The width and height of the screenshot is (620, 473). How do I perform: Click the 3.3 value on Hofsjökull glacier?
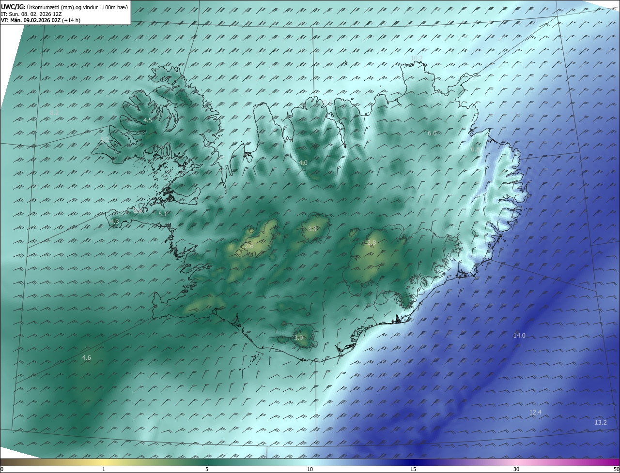[x=312, y=229]
